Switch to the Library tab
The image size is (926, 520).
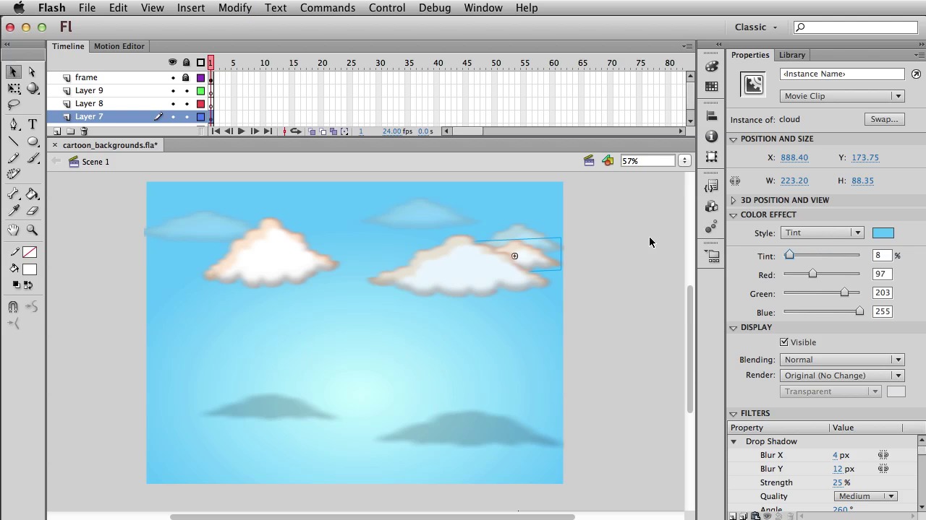pyautogui.click(x=791, y=55)
